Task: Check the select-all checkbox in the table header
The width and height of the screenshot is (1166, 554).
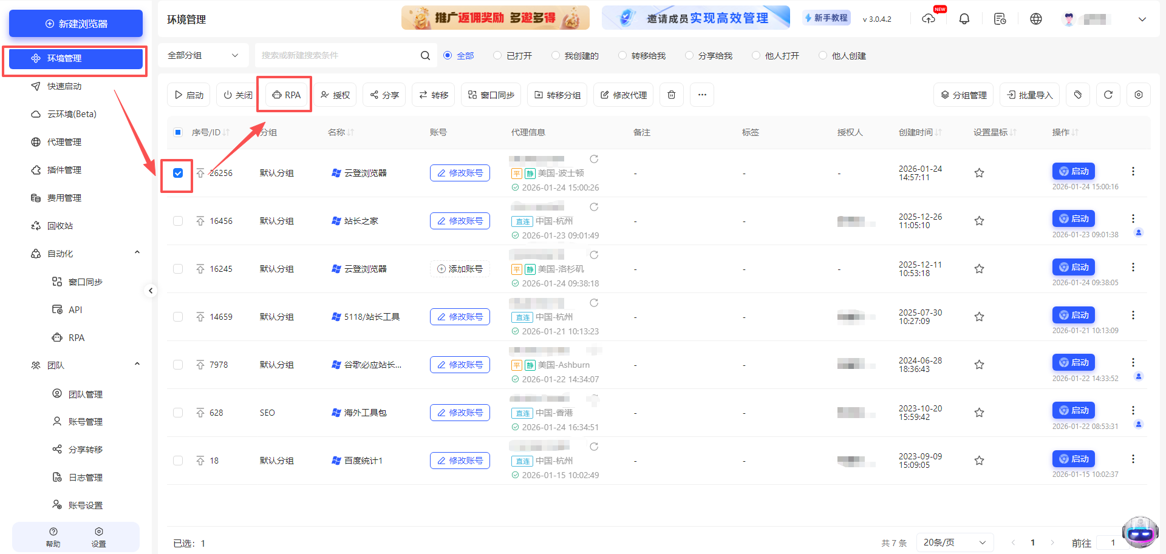Action: point(178,132)
